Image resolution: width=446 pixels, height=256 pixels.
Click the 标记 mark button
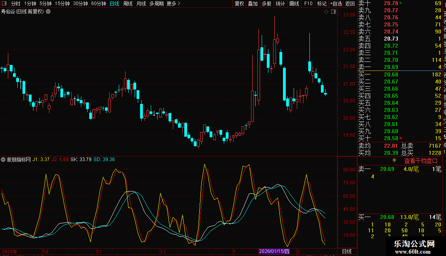[322, 4]
